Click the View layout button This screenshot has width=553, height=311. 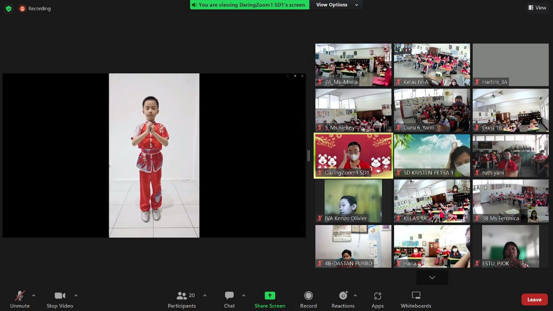(537, 8)
